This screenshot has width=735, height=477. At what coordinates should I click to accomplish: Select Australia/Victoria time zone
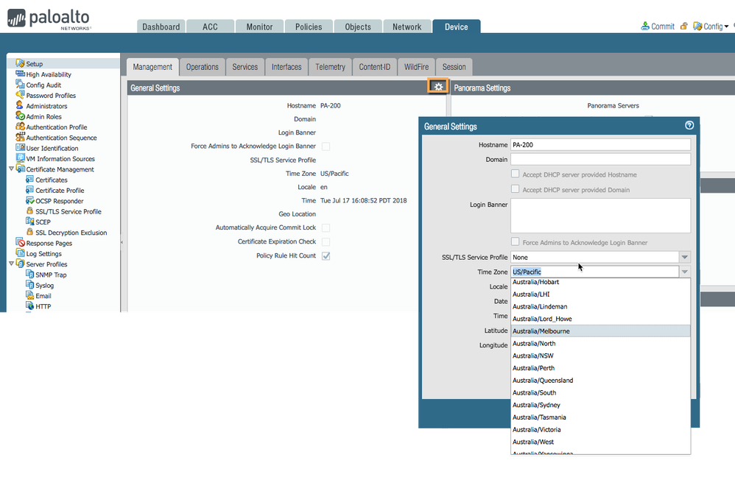(x=600, y=429)
